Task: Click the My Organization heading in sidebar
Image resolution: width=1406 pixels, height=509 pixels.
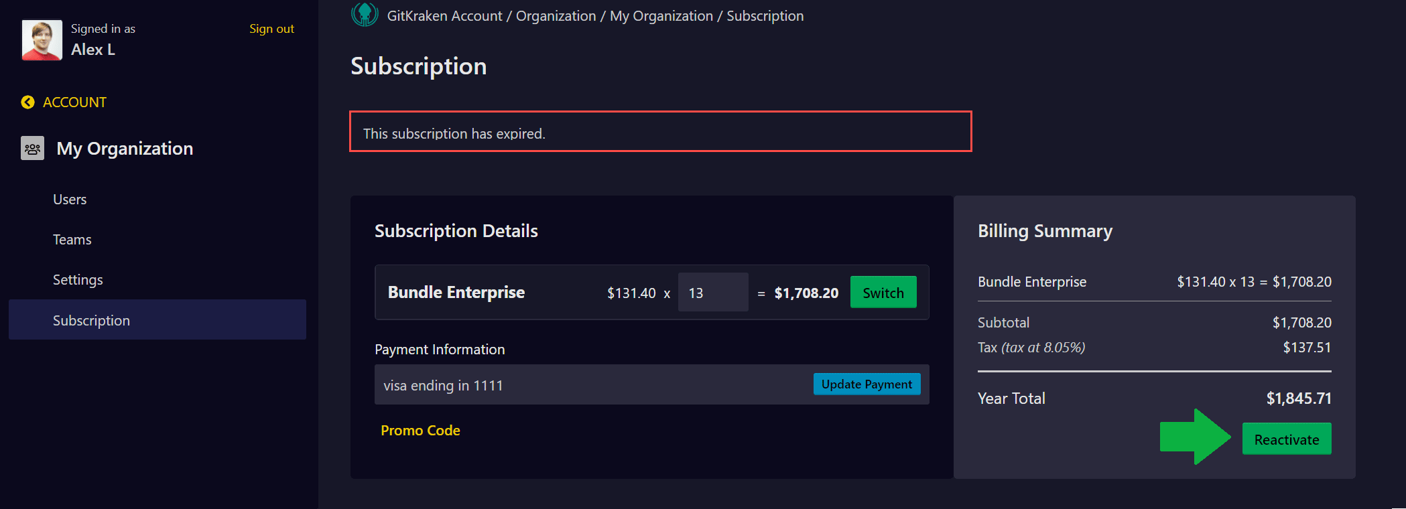Action: (125, 148)
